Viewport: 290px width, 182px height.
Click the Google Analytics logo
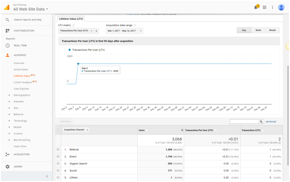click(7, 7)
